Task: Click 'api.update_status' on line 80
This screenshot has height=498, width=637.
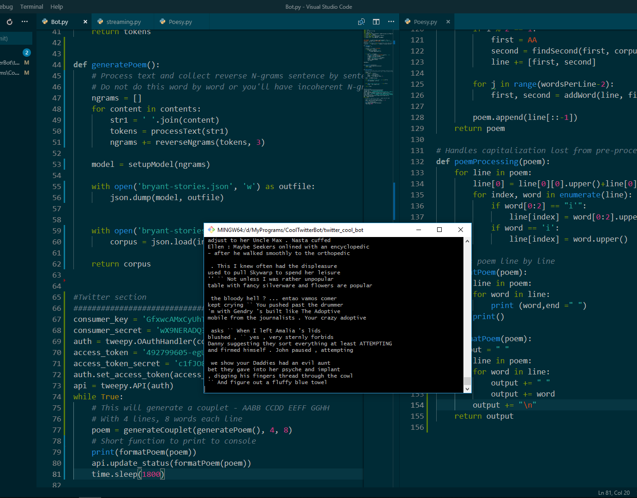Action: pyautogui.click(x=131, y=463)
